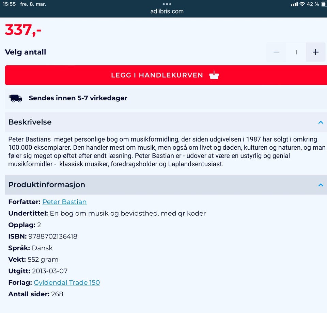Select the Velg antall label
This screenshot has width=327, height=313.
point(26,52)
